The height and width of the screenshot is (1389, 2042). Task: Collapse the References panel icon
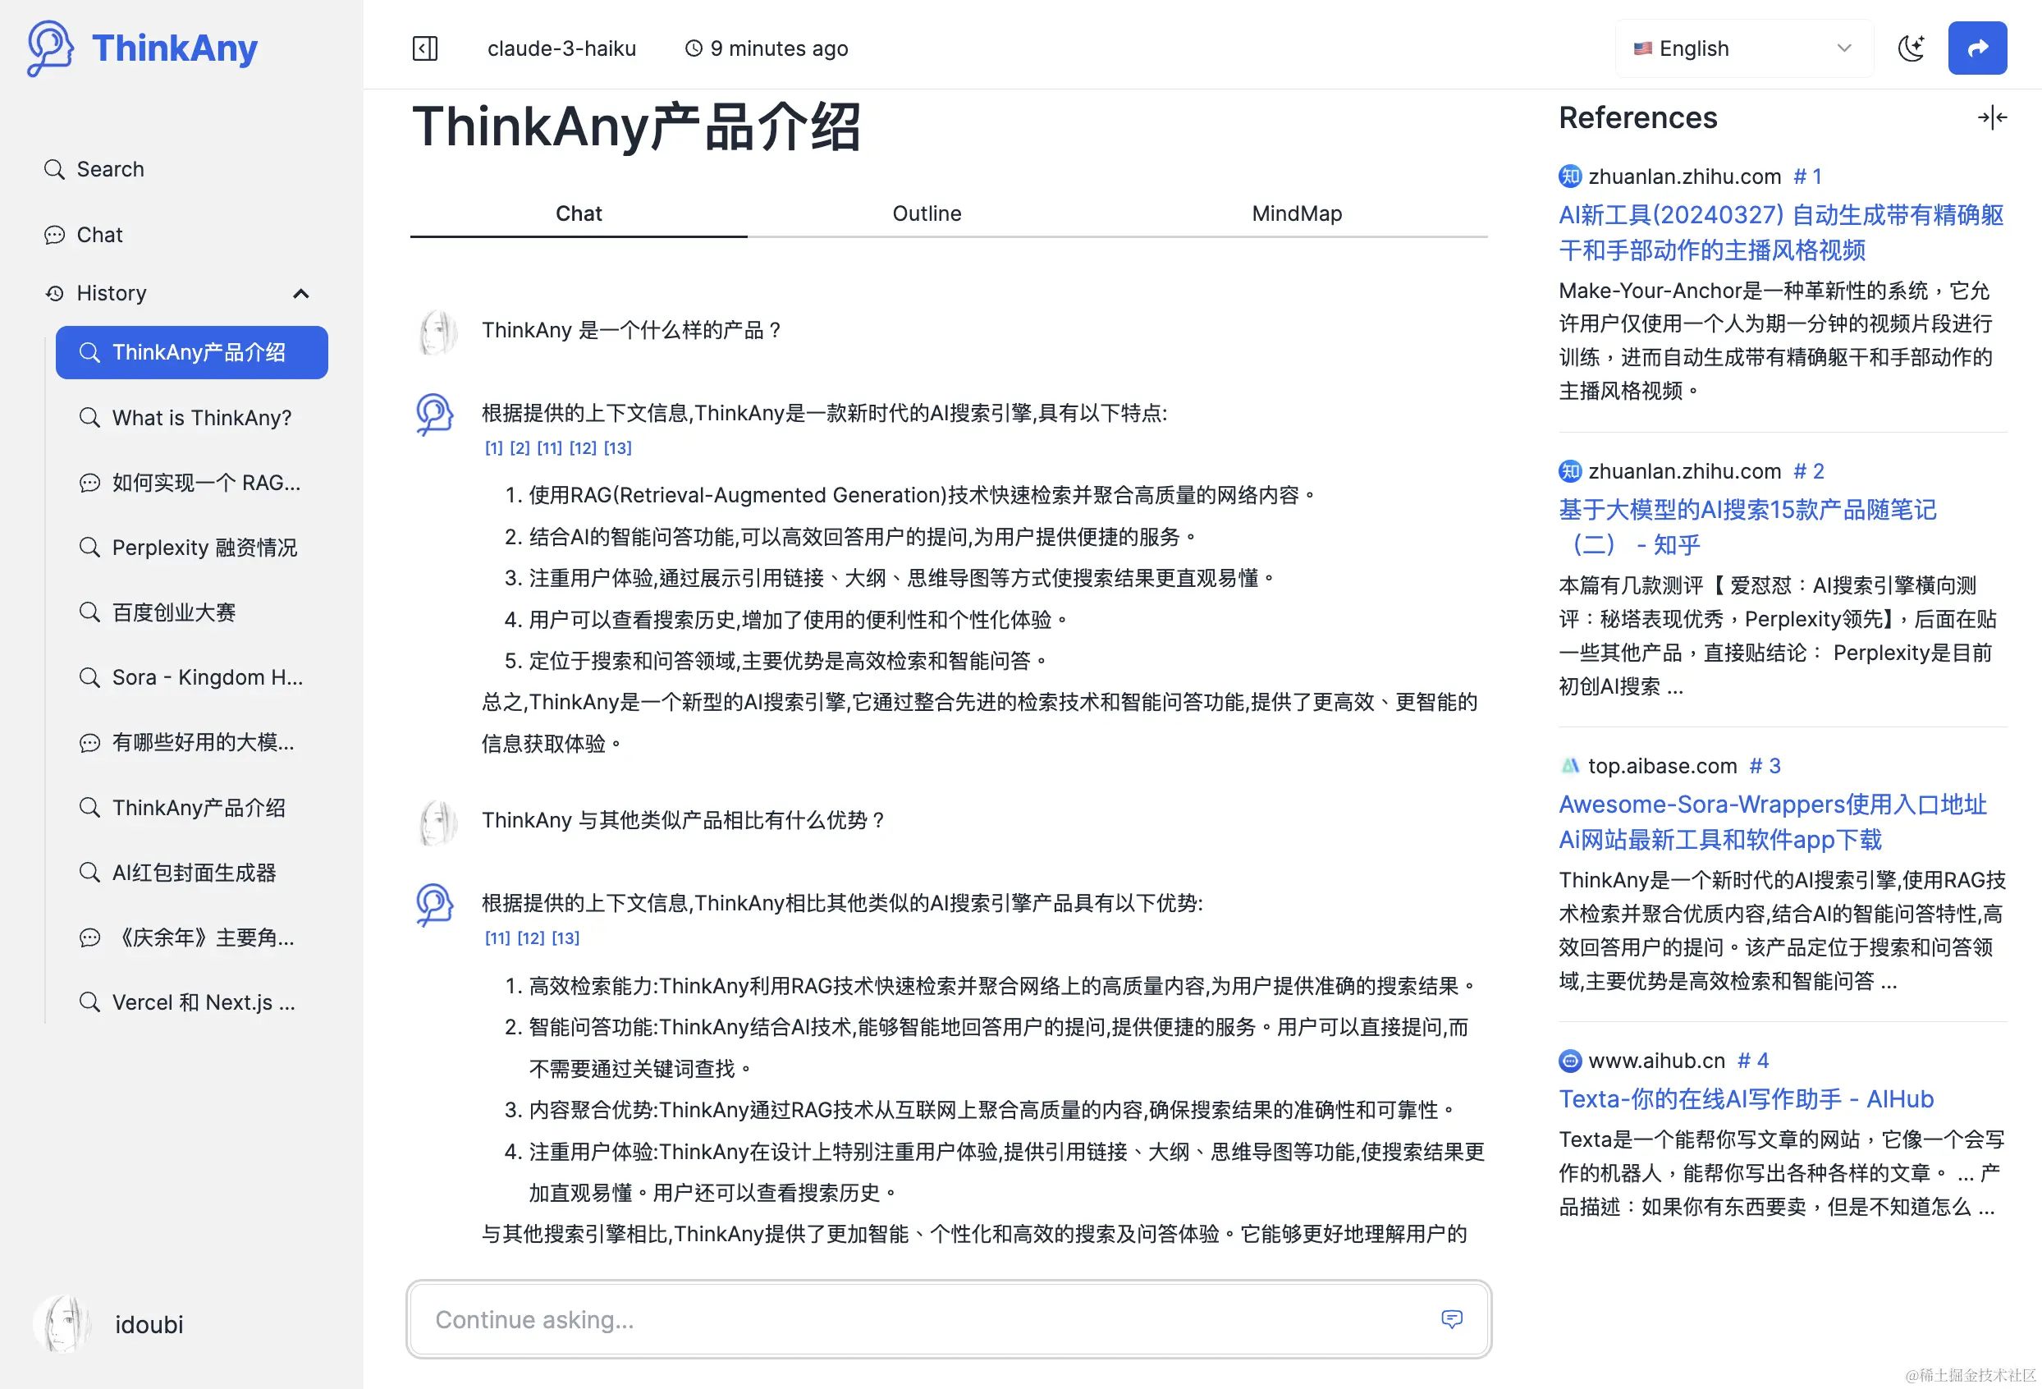pyautogui.click(x=1991, y=117)
